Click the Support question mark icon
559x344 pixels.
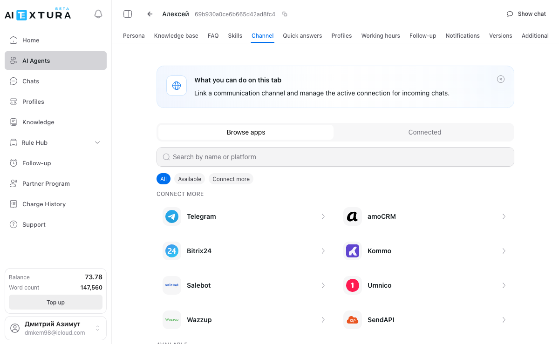14,224
